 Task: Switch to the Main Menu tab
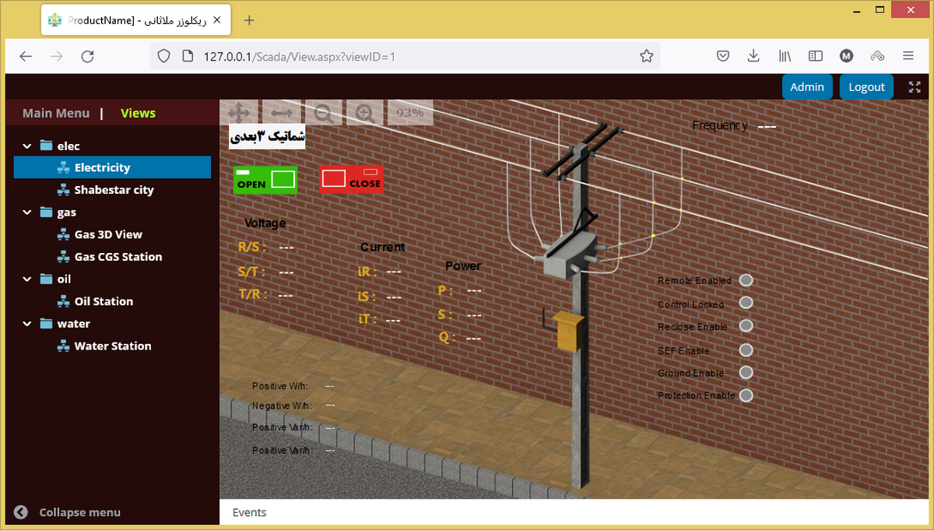[56, 114]
